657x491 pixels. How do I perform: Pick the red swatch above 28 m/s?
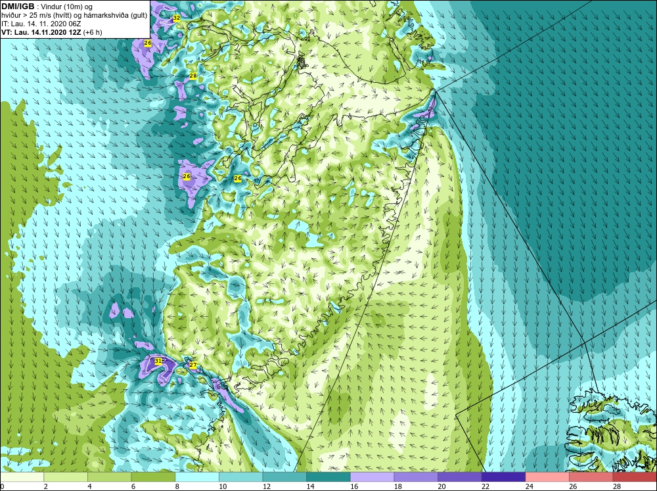(x=635, y=477)
